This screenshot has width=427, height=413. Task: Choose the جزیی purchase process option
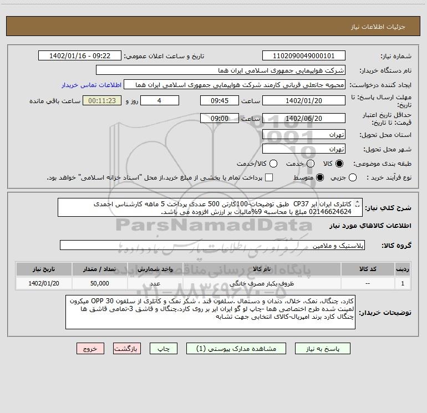tap(353, 177)
